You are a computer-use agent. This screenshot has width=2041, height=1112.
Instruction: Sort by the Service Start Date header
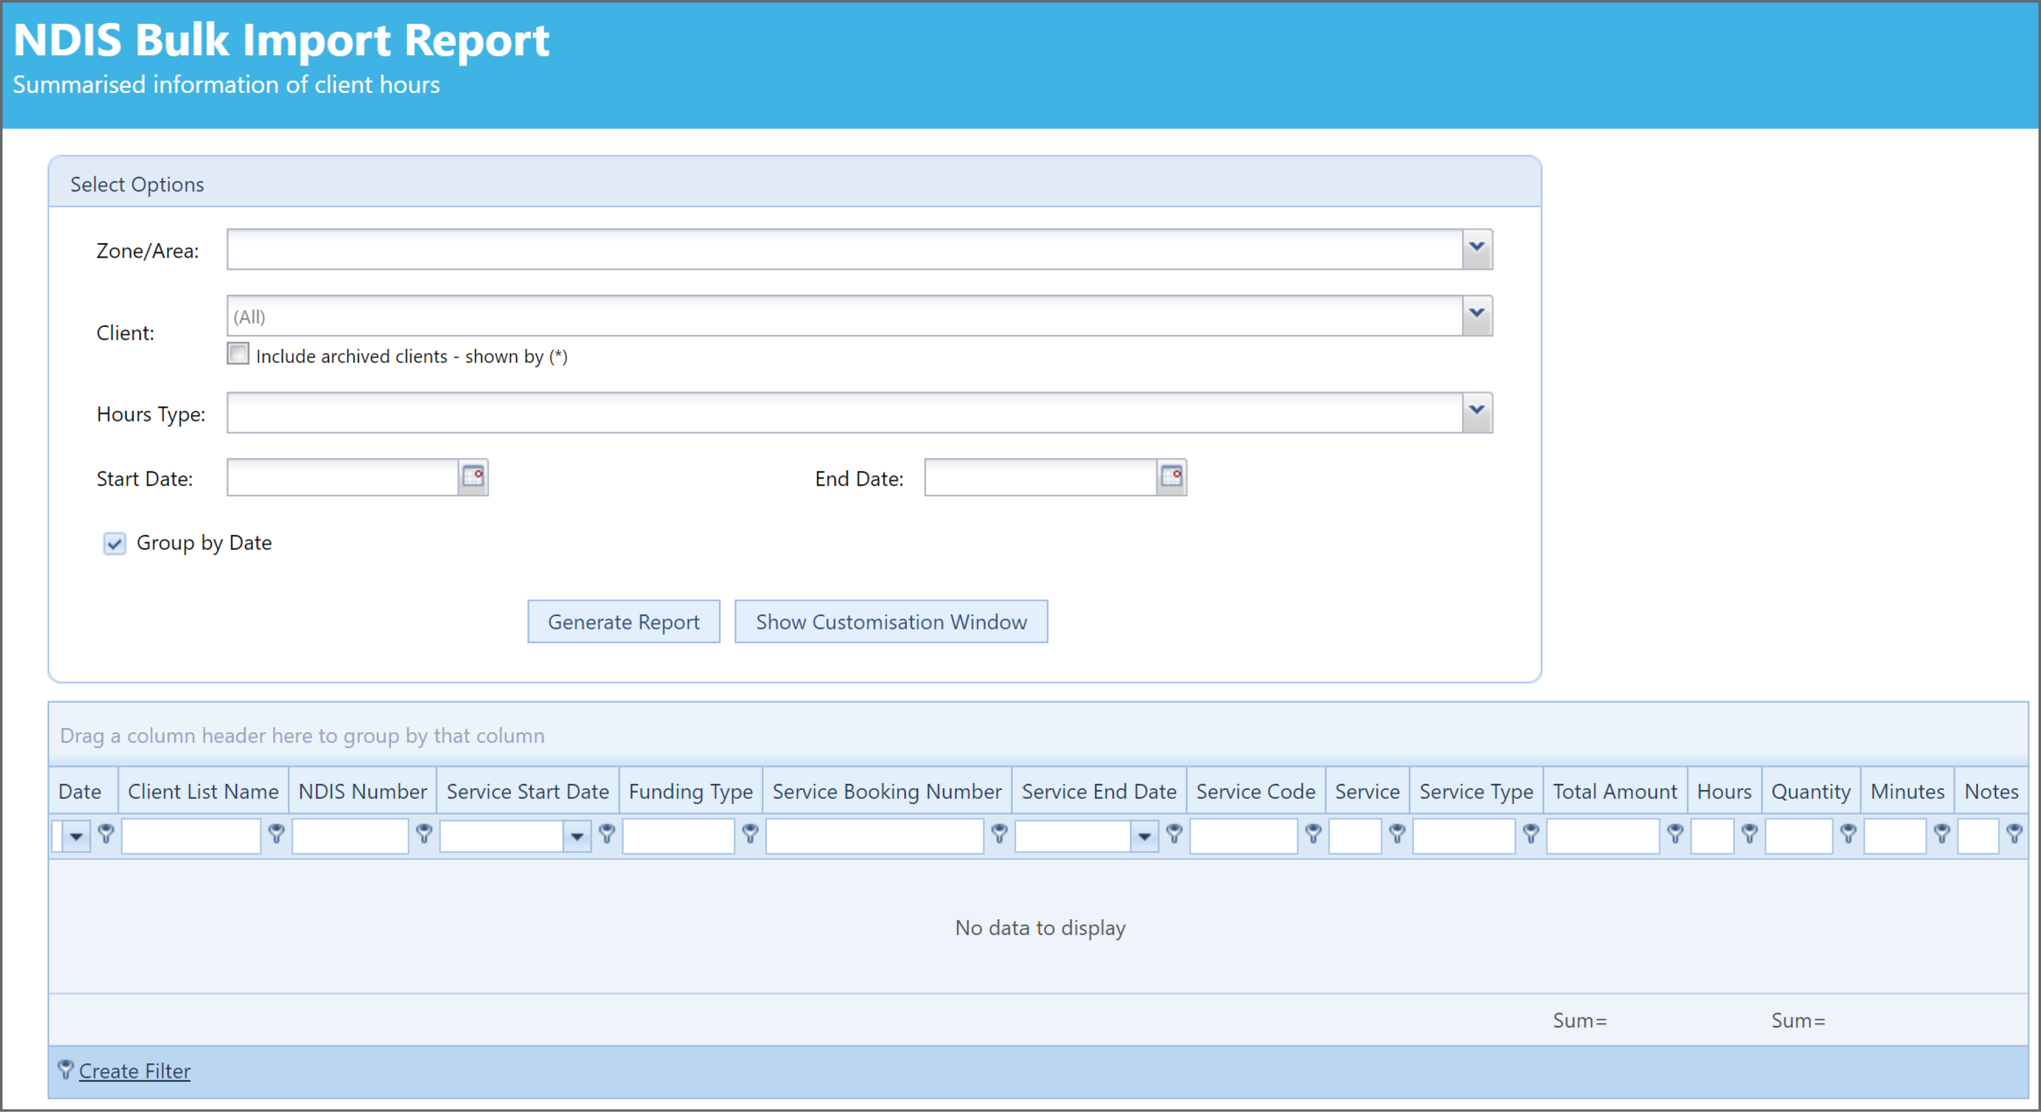click(x=528, y=791)
